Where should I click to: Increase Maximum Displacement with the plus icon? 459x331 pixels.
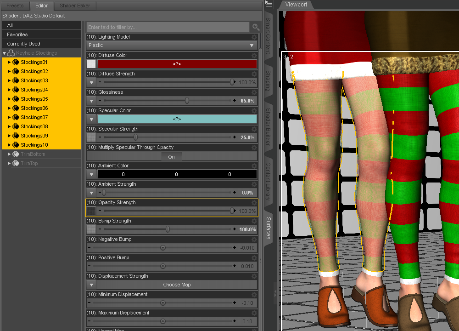pos(235,321)
